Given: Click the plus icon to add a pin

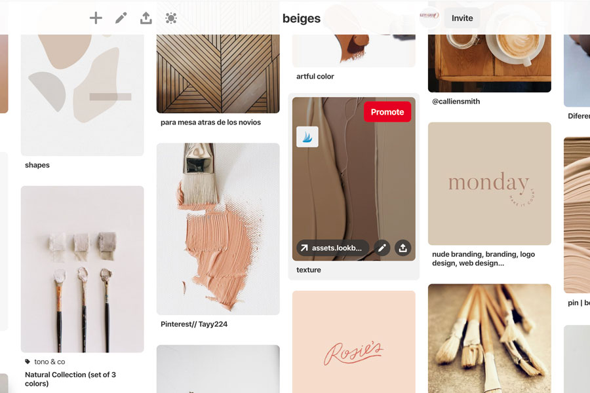Looking at the screenshot, I should [x=96, y=18].
